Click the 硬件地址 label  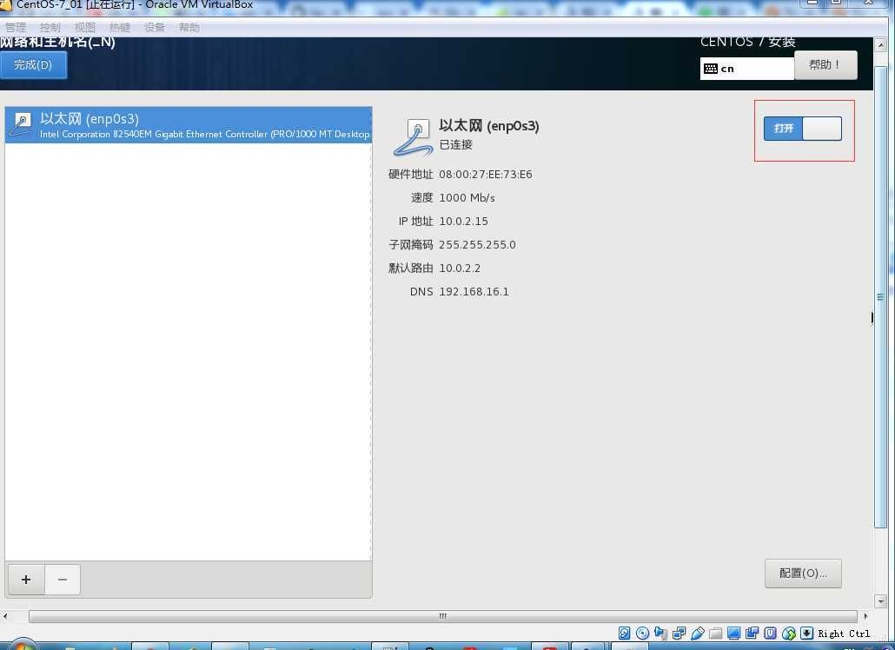(410, 175)
